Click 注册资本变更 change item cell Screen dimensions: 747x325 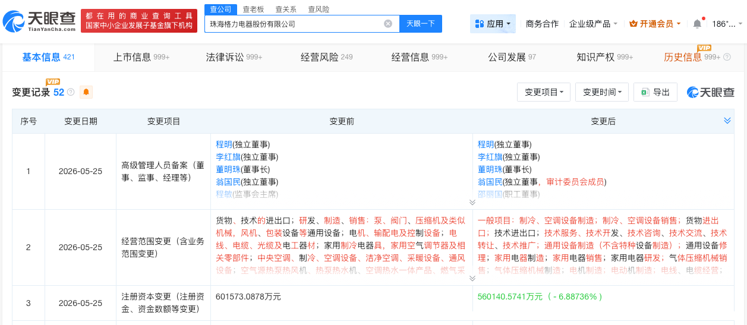(x=163, y=303)
